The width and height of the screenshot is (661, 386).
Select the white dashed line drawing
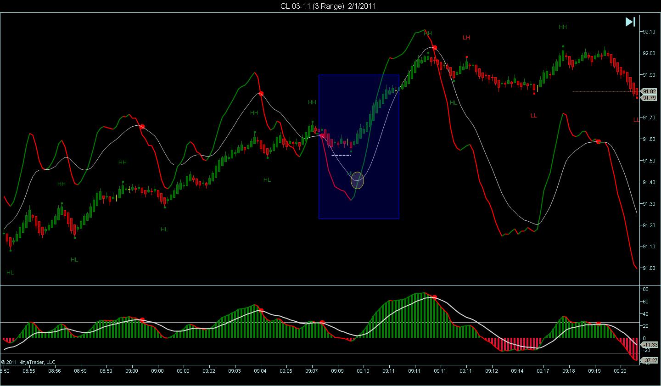point(341,156)
